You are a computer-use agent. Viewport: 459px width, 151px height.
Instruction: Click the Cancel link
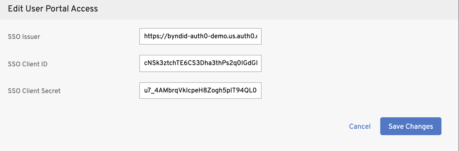tap(360, 127)
